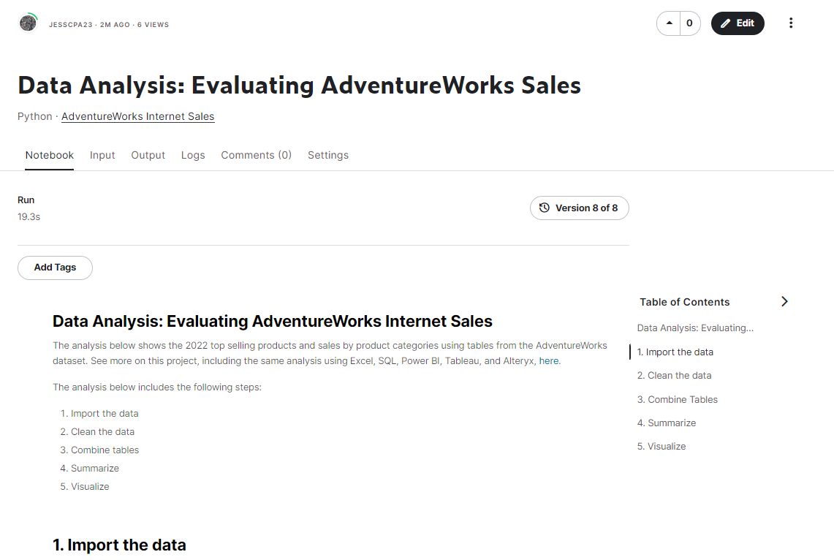Switch to the Input tab

pos(102,155)
